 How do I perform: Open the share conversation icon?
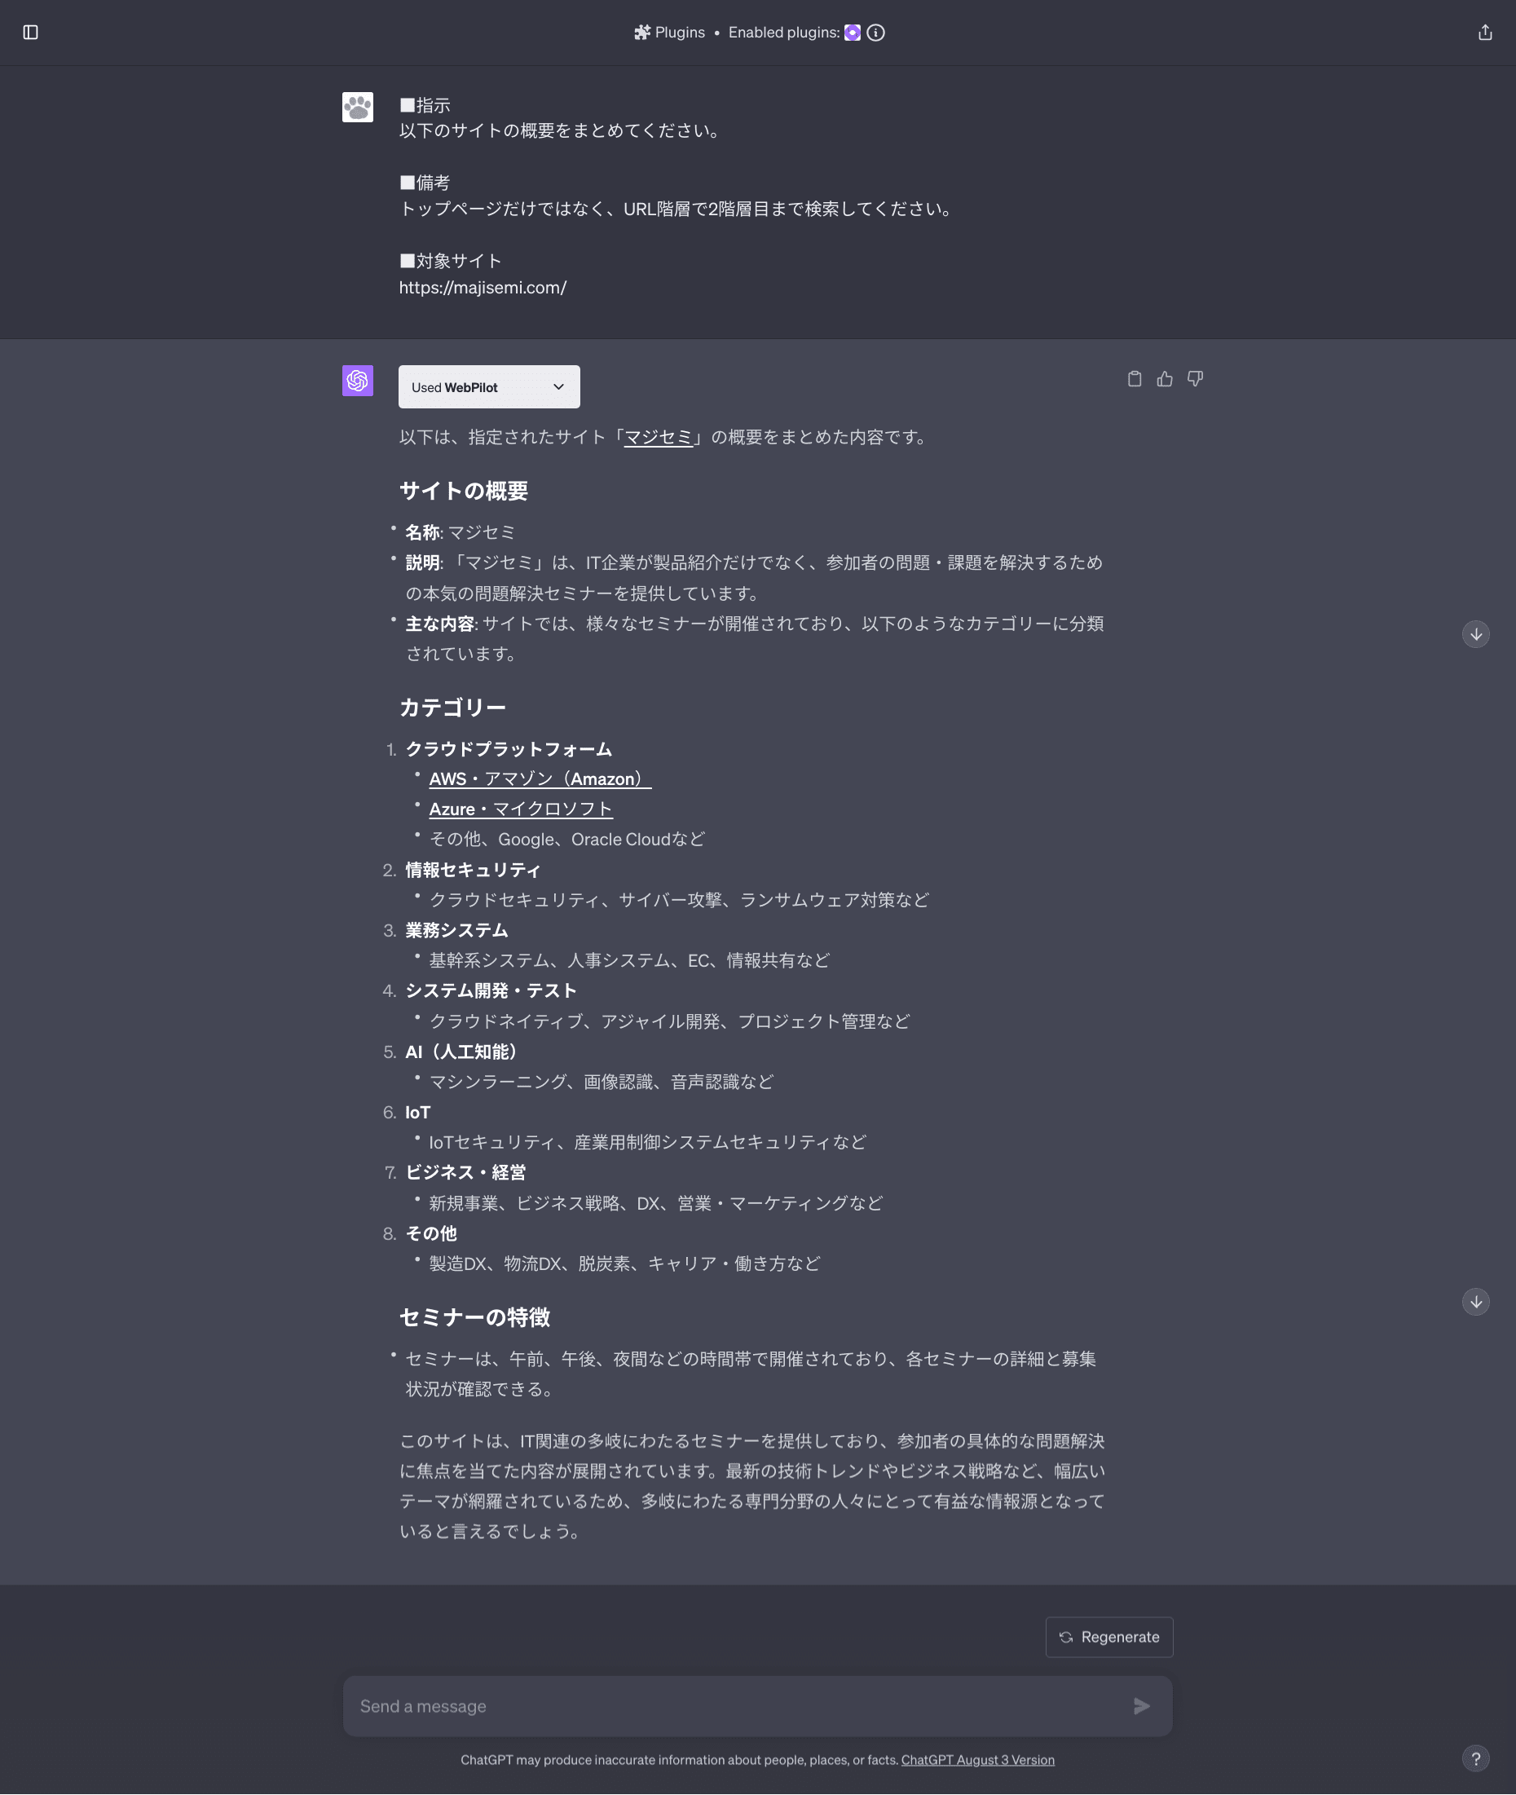[1484, 33]
